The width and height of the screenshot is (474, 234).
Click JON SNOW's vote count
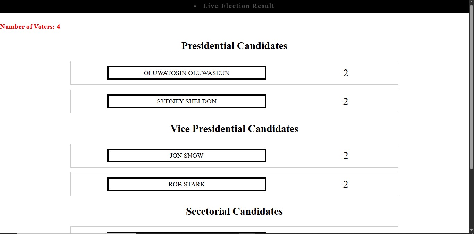(345, 156)
